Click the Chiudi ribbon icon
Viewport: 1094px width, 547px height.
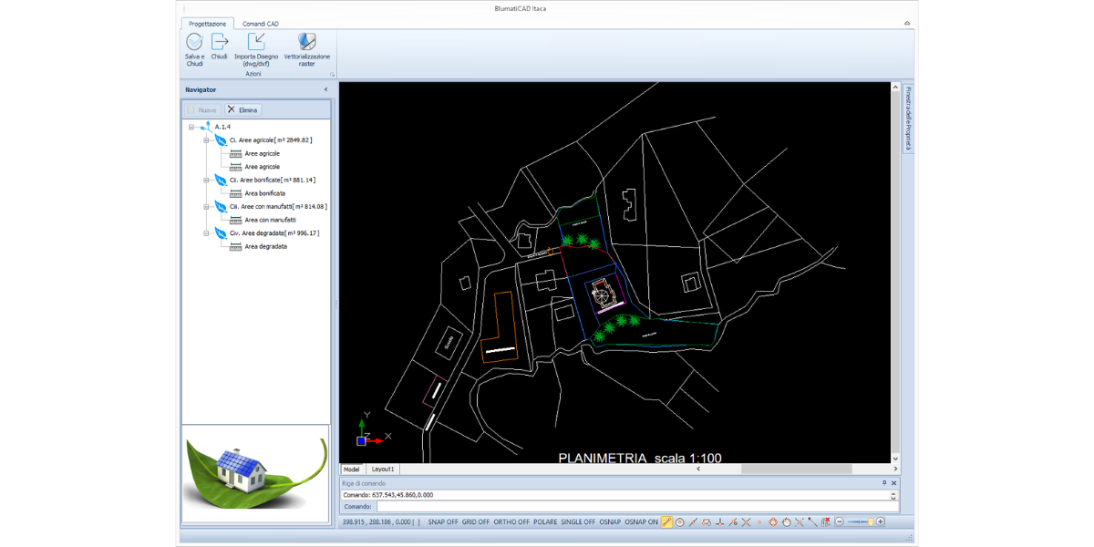(x=220, y=42)
